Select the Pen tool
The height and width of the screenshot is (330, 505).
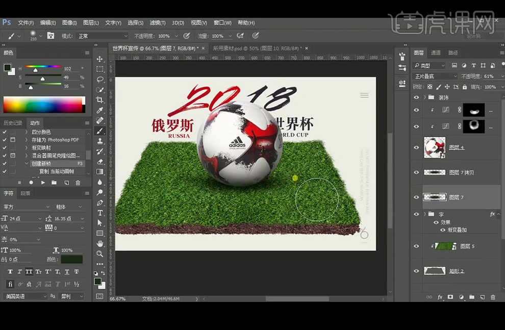(x=100, y=202)
